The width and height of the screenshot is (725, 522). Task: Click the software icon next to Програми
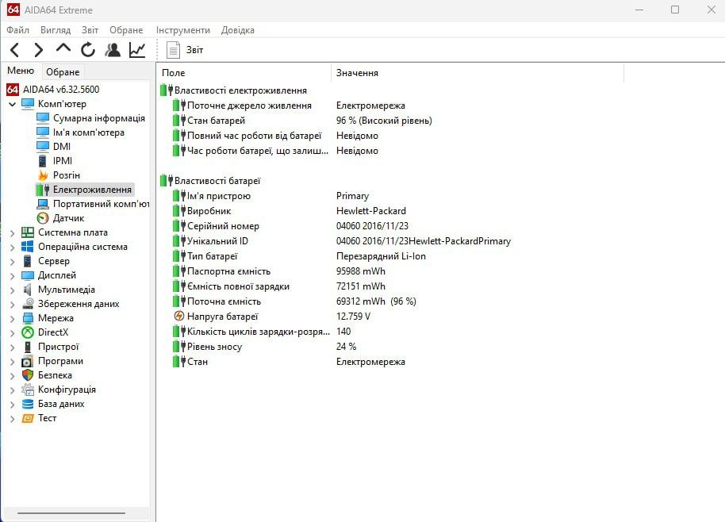28,361
